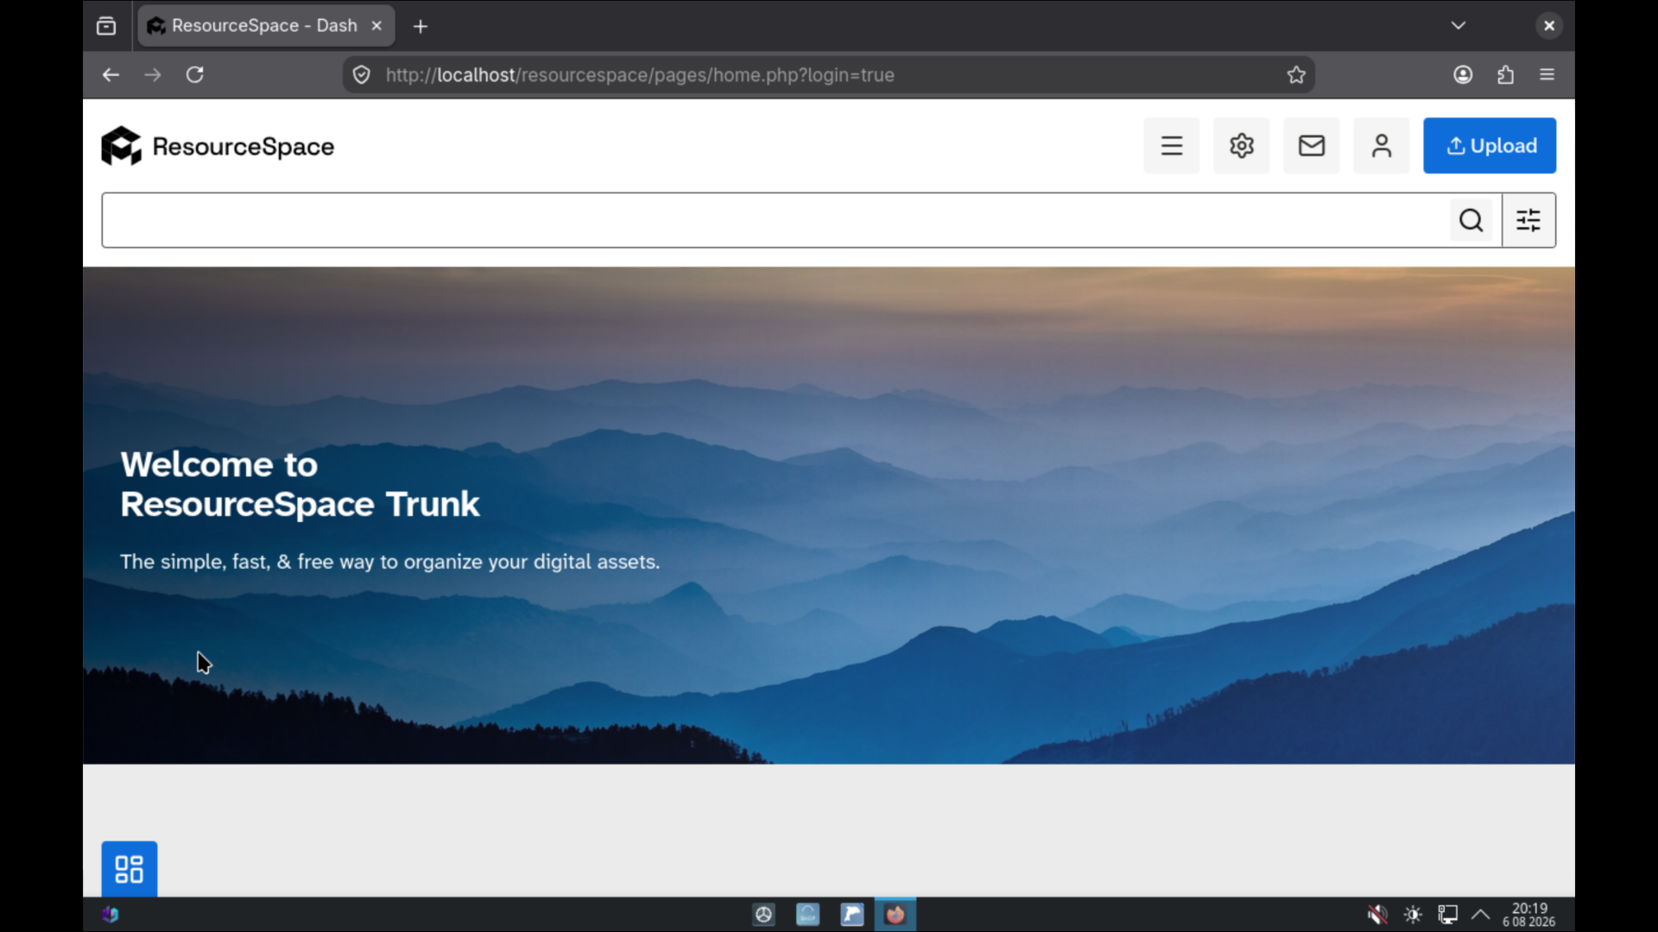
Task: Close the ResourceSpace - Dash tab
Action: [377, 26]
